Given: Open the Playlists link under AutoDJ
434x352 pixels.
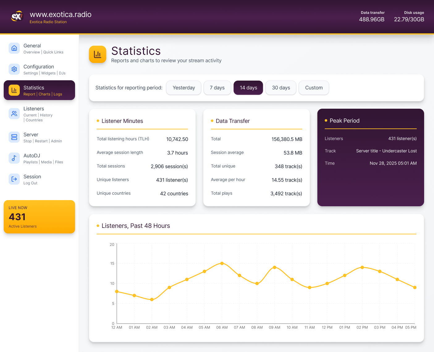Looking at the screenshot, I should (30, 162).
